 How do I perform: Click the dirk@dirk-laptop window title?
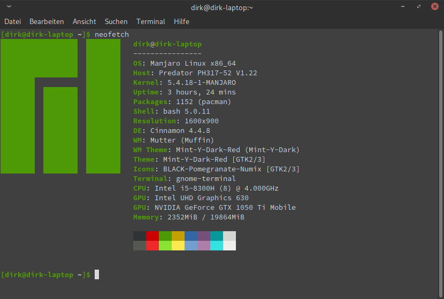click(x=222, y=7)
